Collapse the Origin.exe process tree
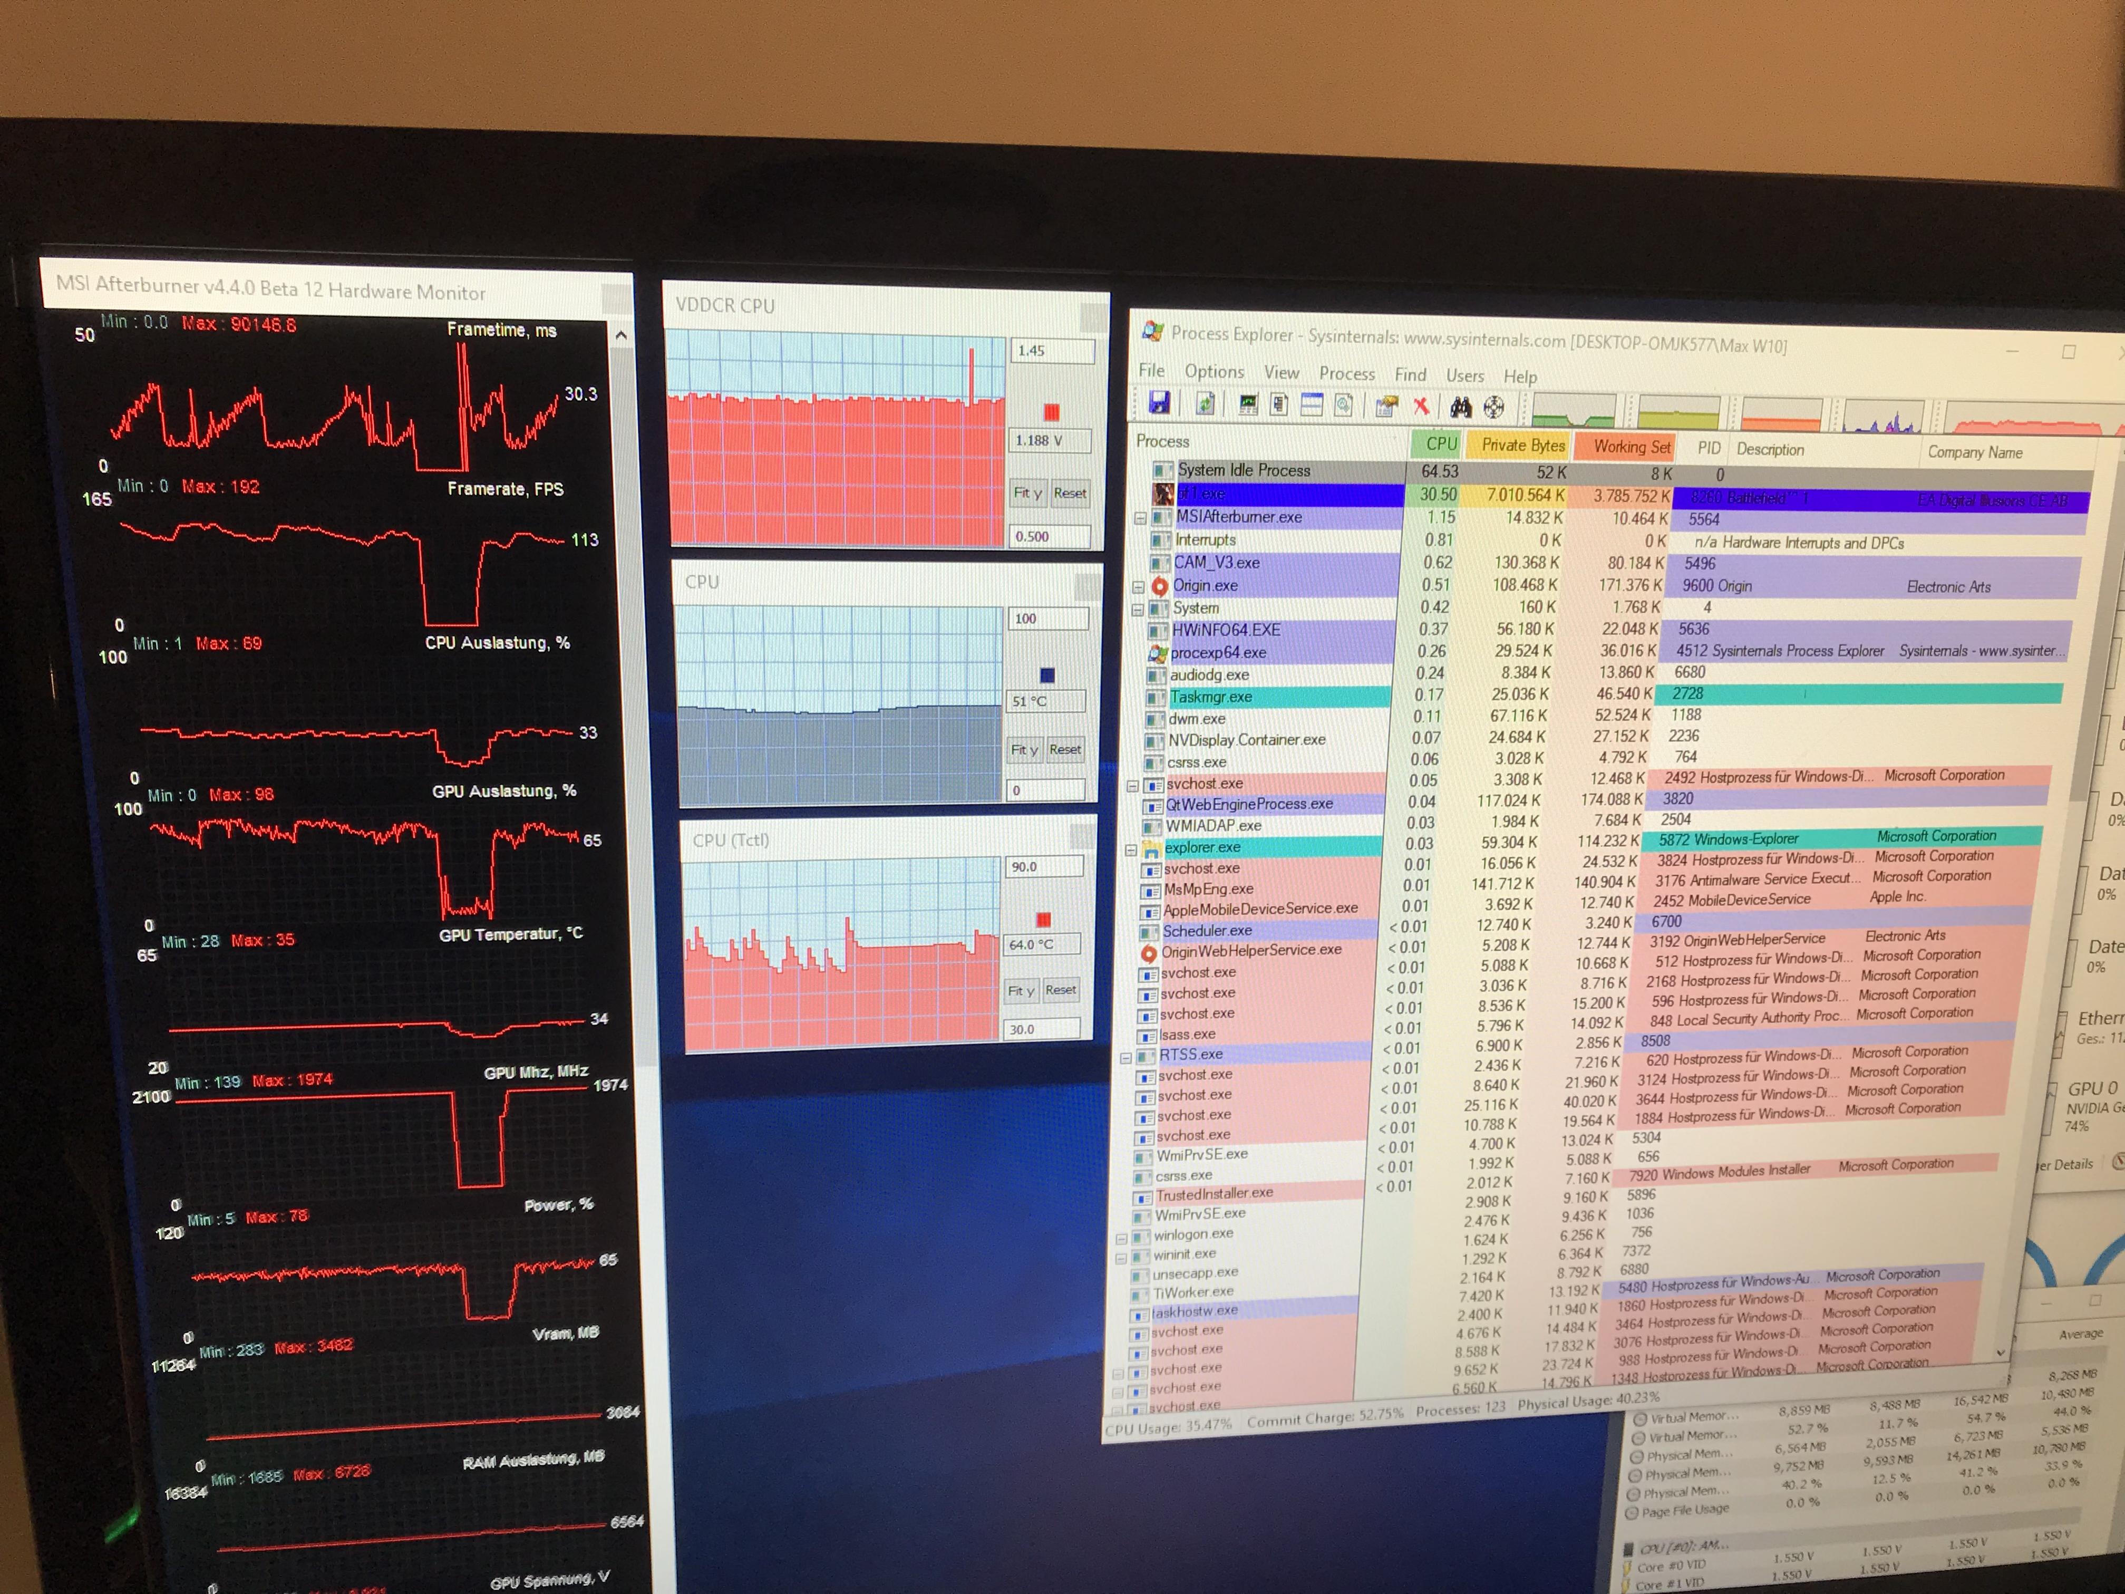Screen dimensions: 2125x1594 [1138, 586]
